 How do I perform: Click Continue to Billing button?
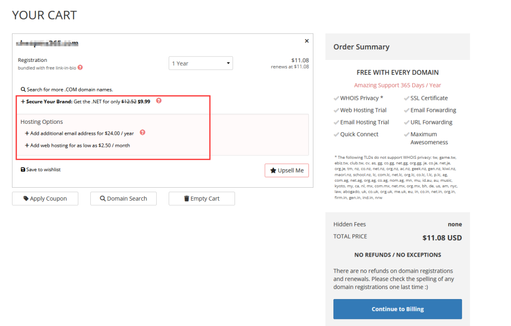[x=397, y=309]
